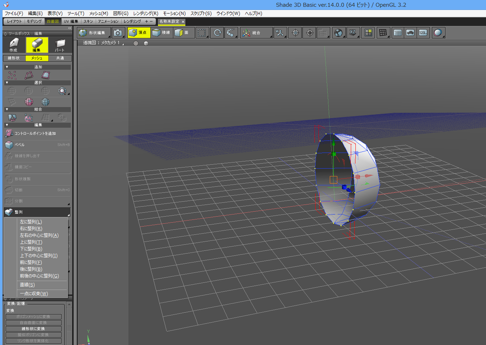Click the four-pane layout toolbar icon

[368, 33]
